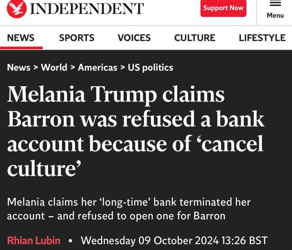Open author Rhian Lubin's profile link
This screenshot has width=292, height=250.
coord(34,240)
